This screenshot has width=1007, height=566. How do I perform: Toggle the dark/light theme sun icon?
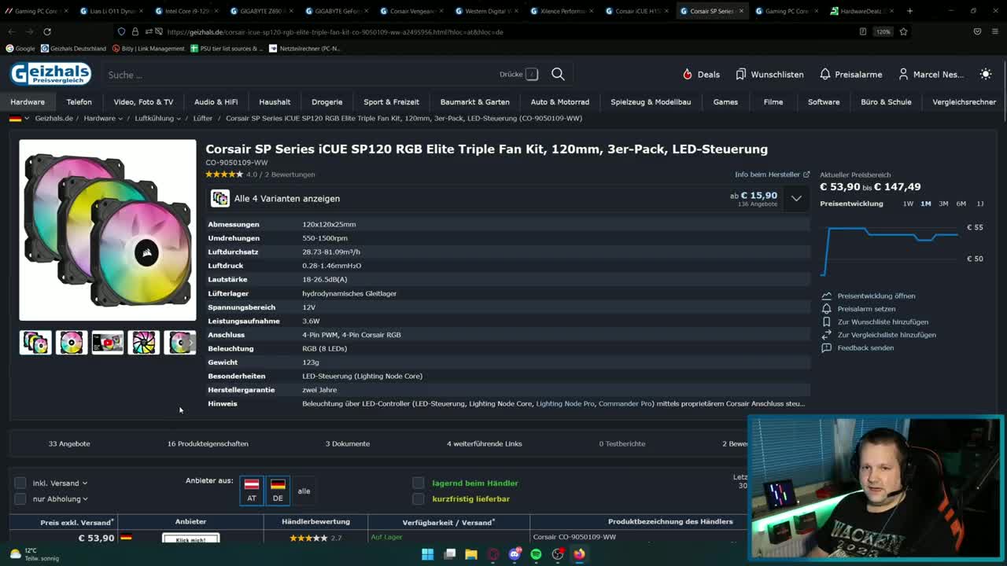986,74
